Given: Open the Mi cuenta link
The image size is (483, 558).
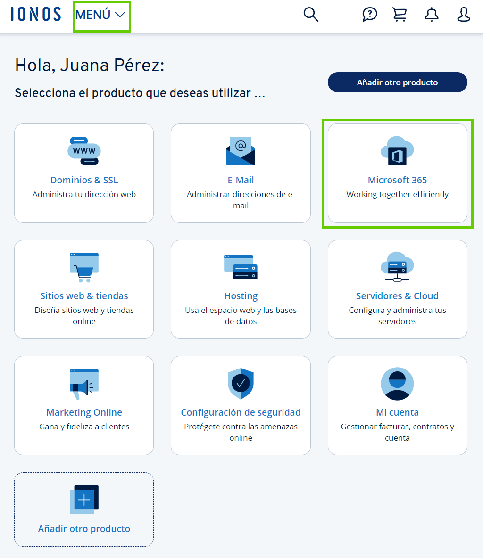Looking at the screenshot, I should coord(397,412).
